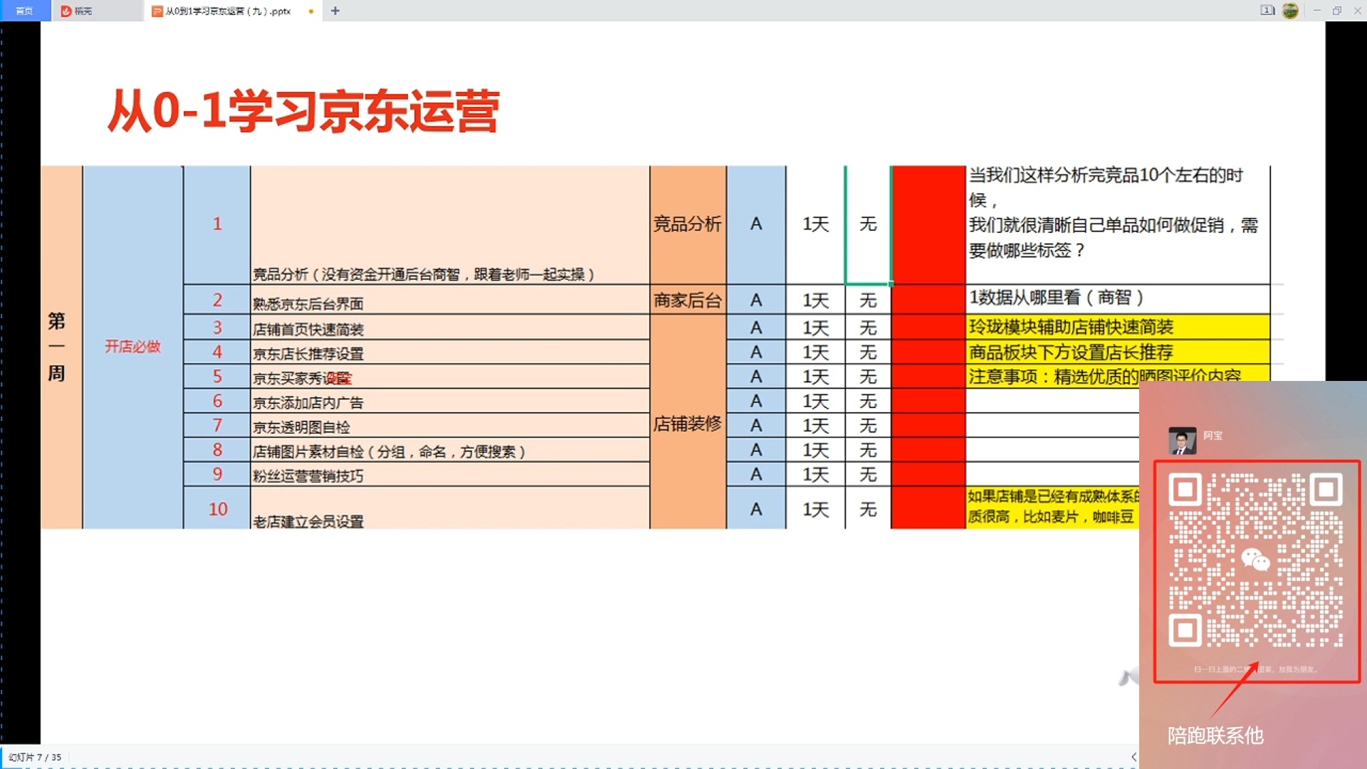
Task: Click the slide title 从0-1学习京东运营
Action: tap(303, 111)
